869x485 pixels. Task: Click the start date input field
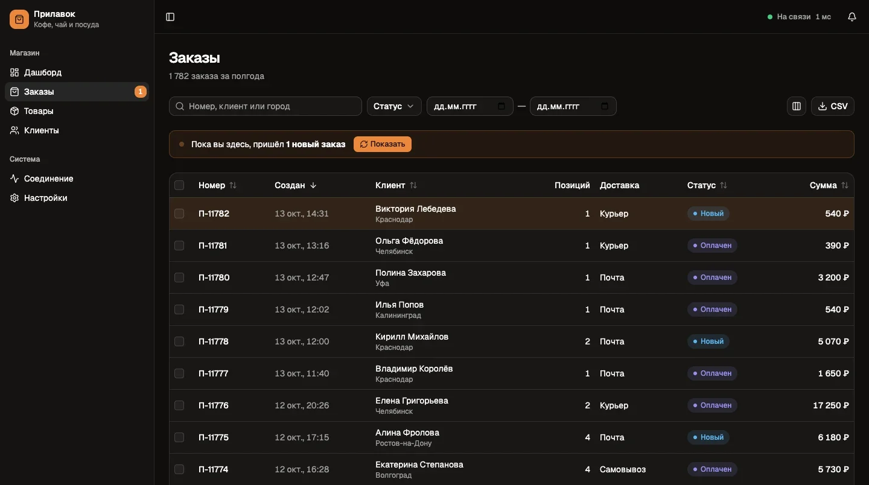[470, 106]
